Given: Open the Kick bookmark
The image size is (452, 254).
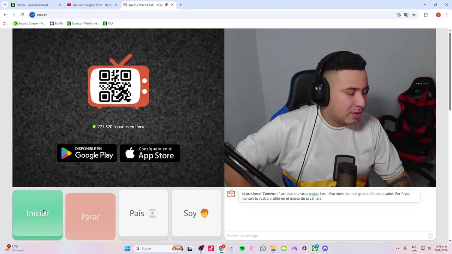Looking at the screenshot, I should (108, 24).
